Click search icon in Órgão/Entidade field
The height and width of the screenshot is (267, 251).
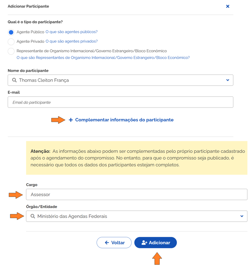point(33,216)
